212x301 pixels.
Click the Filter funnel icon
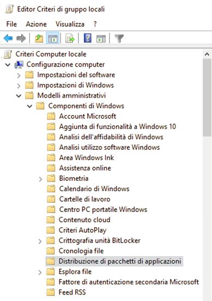(x=119, y=38)
